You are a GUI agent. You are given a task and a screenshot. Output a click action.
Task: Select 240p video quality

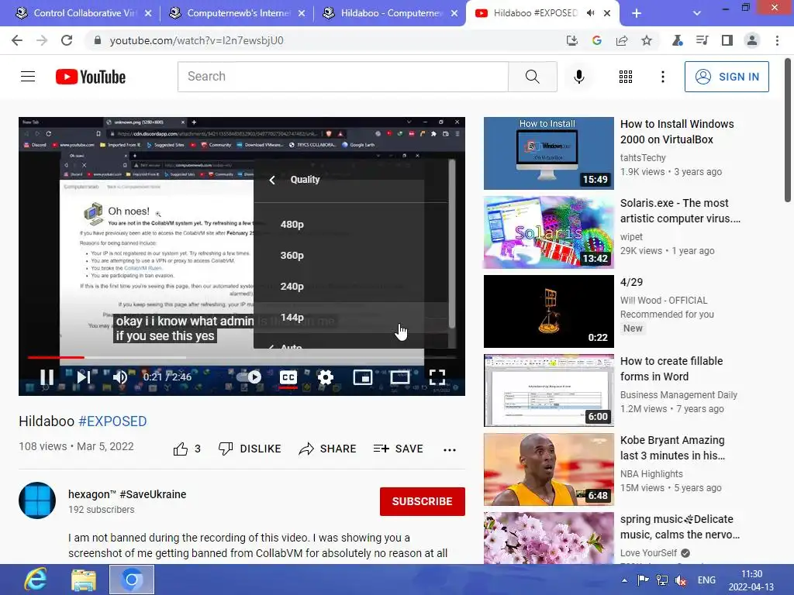pos(350,287)
